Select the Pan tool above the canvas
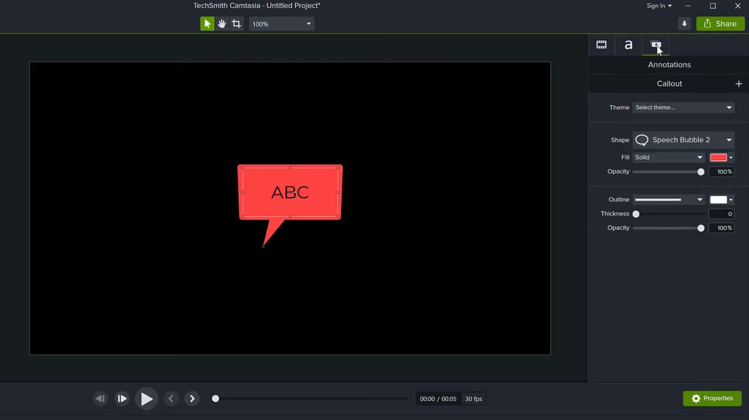The height and width of the screenshot is (420, 749). pos(222,23)
